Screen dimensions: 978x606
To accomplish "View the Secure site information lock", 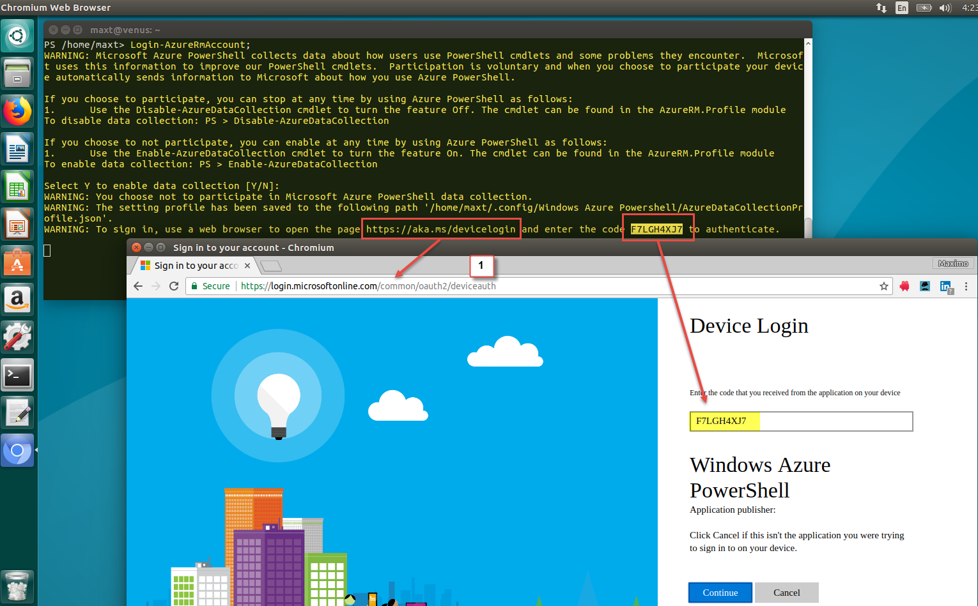I will coord(211,286).
